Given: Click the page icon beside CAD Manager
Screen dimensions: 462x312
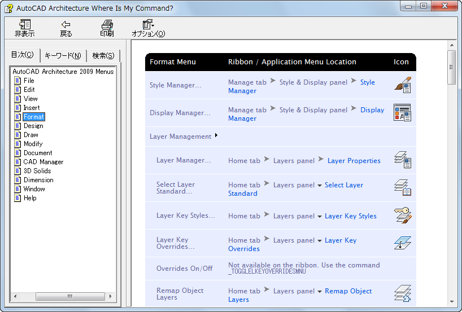Looking at the screenshot, I should point(18,162).
